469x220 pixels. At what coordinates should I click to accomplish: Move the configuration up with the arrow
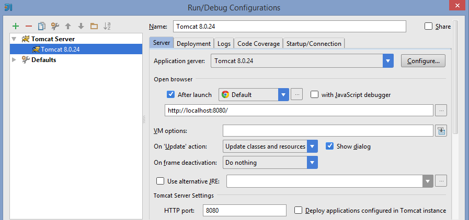(x=68, y=26)
